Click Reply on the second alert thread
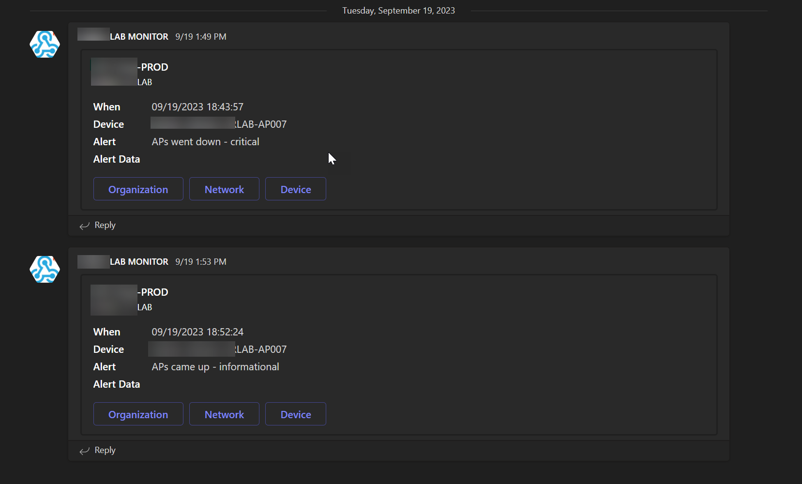 pos(105,450)
